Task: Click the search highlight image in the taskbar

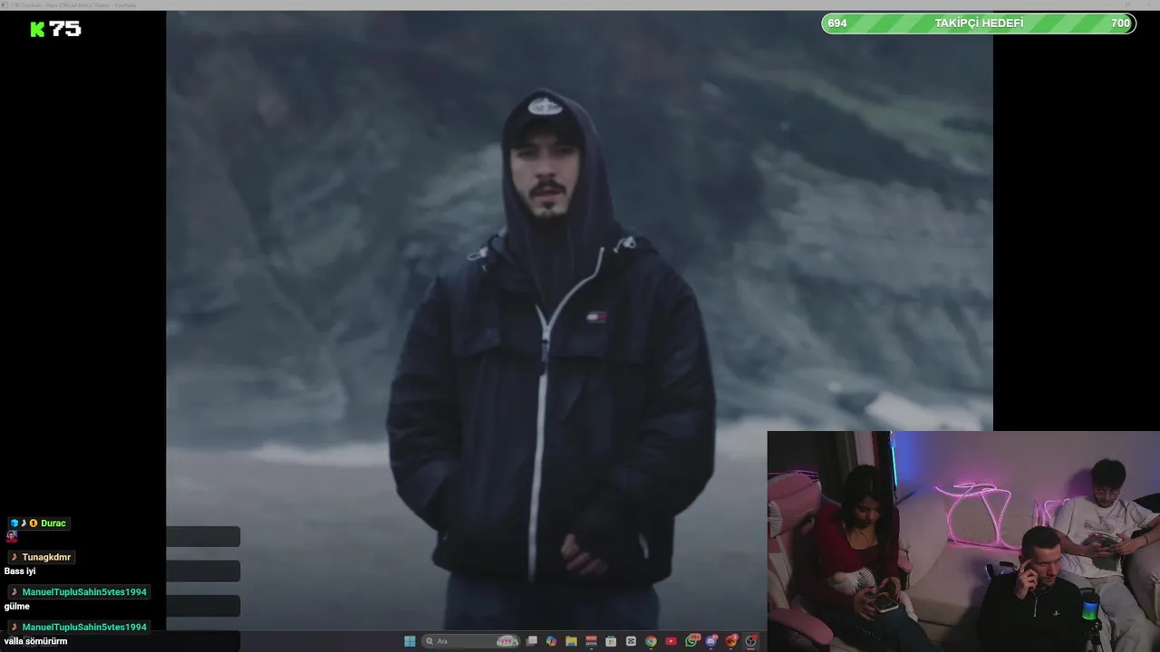Action: click(x=507, y=641)
